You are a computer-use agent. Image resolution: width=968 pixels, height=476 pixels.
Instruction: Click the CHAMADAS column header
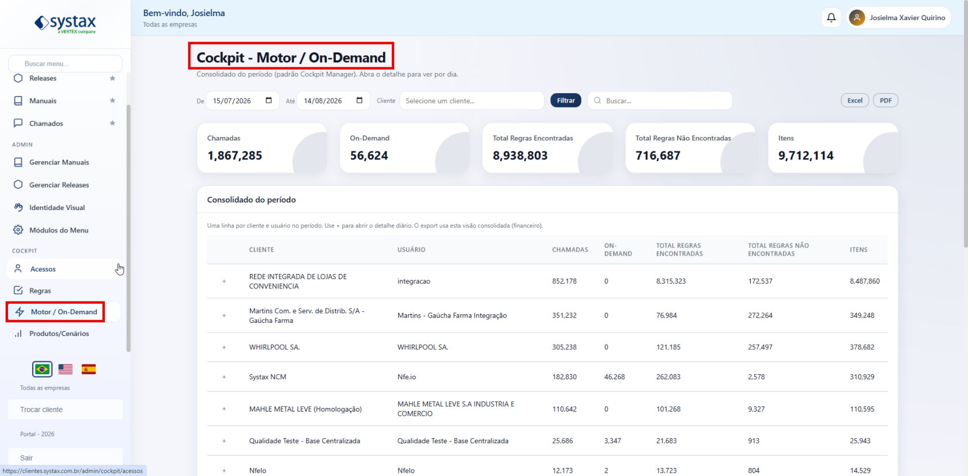(x=570, y=250)
